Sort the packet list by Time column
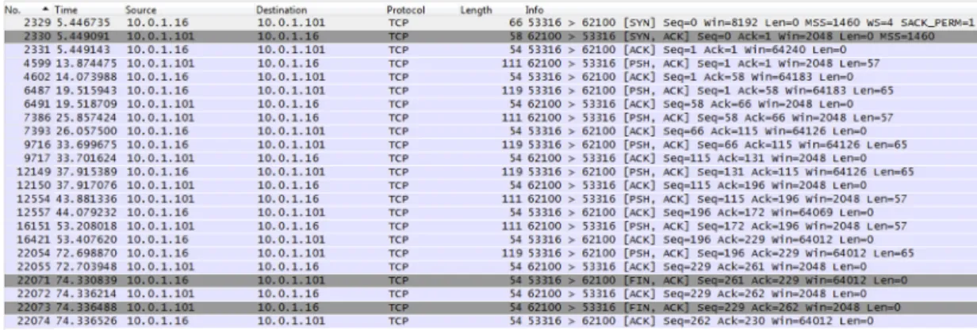This screenshot has height=330, width=977. click(x=67, y=9)
